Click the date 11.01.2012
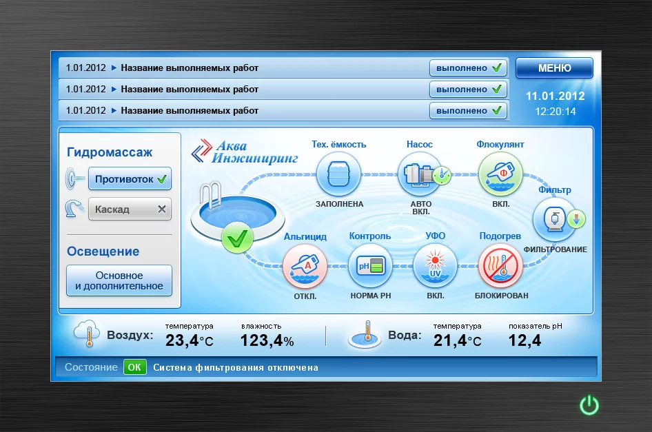The height and width of the screenshot is (432, 652). (x=555, y=96)
